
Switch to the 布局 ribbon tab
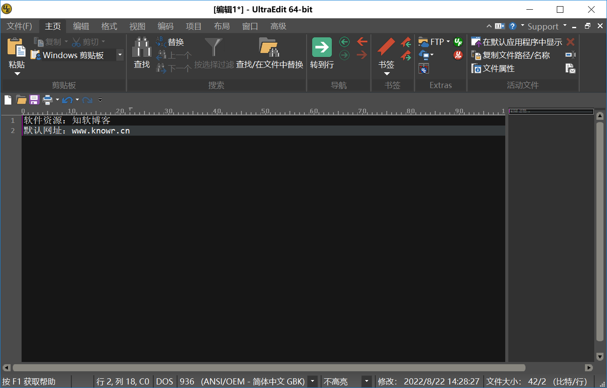click(222, 26)
